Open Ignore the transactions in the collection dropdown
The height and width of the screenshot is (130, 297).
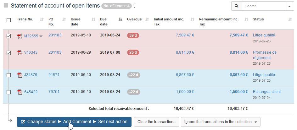pos(221,122)
